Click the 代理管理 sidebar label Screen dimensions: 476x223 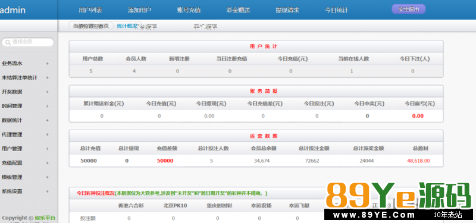pyautogui.click(x=12, y=134)
